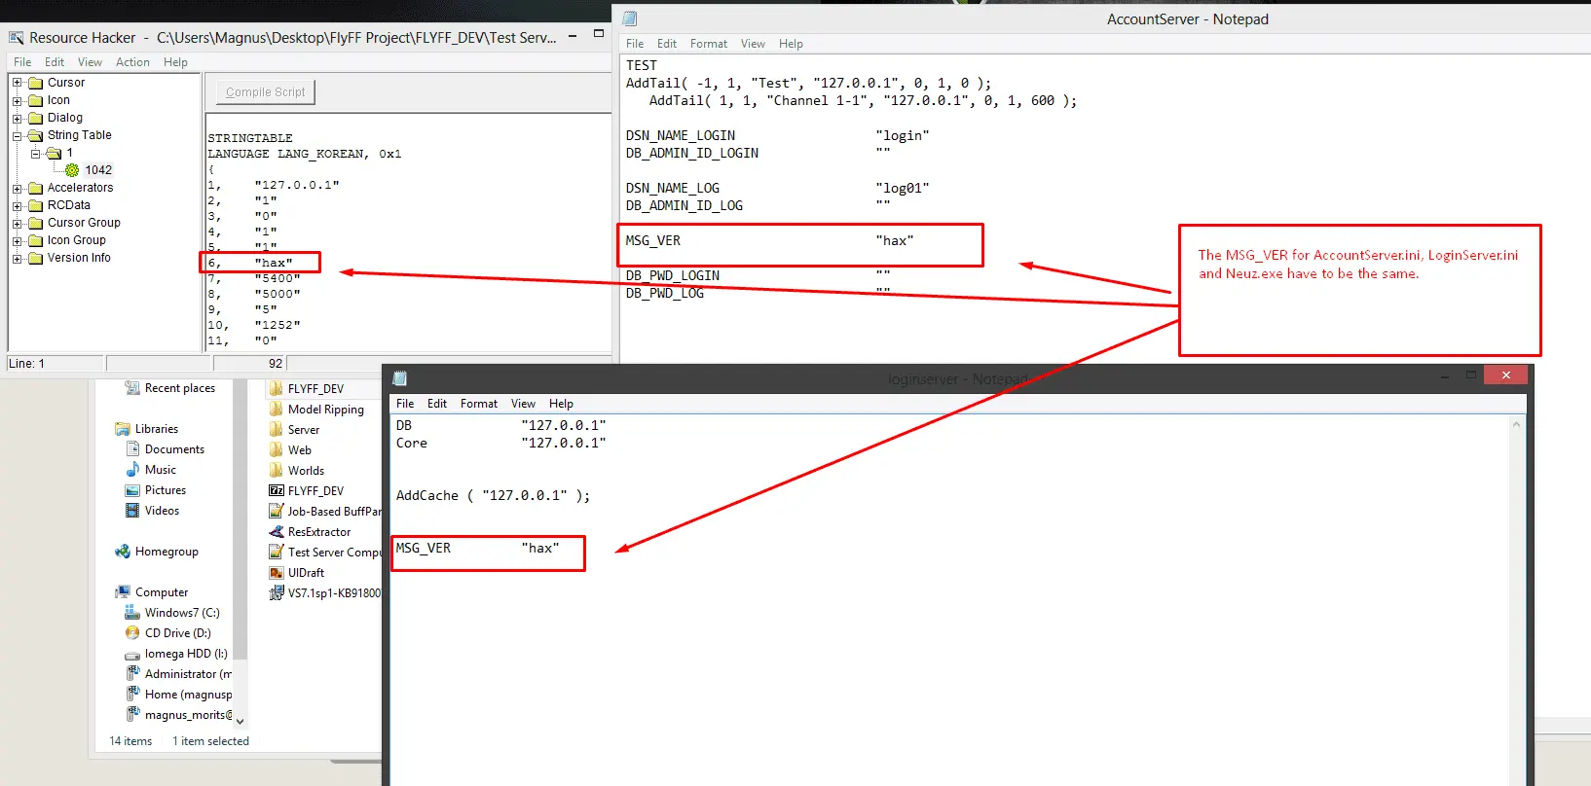Open the Edit menu in loginserver Notepad
This screenshot has width=1591, height=786.
pos(437,404)
